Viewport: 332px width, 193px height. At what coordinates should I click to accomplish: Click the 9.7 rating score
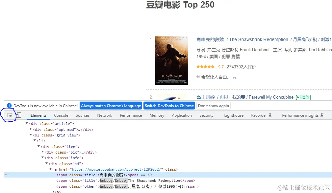[221, 67]
